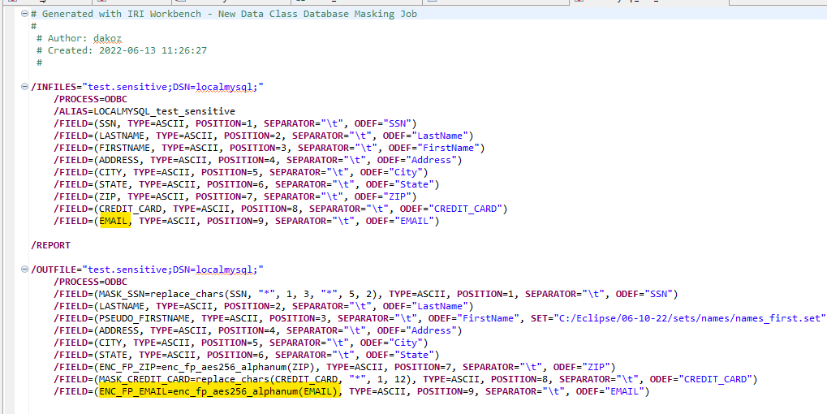Click the 'Generated with IRI Workbench' comment line
Image resolution: width=827 pixels, height=414 pixels.
click(224, 14)
